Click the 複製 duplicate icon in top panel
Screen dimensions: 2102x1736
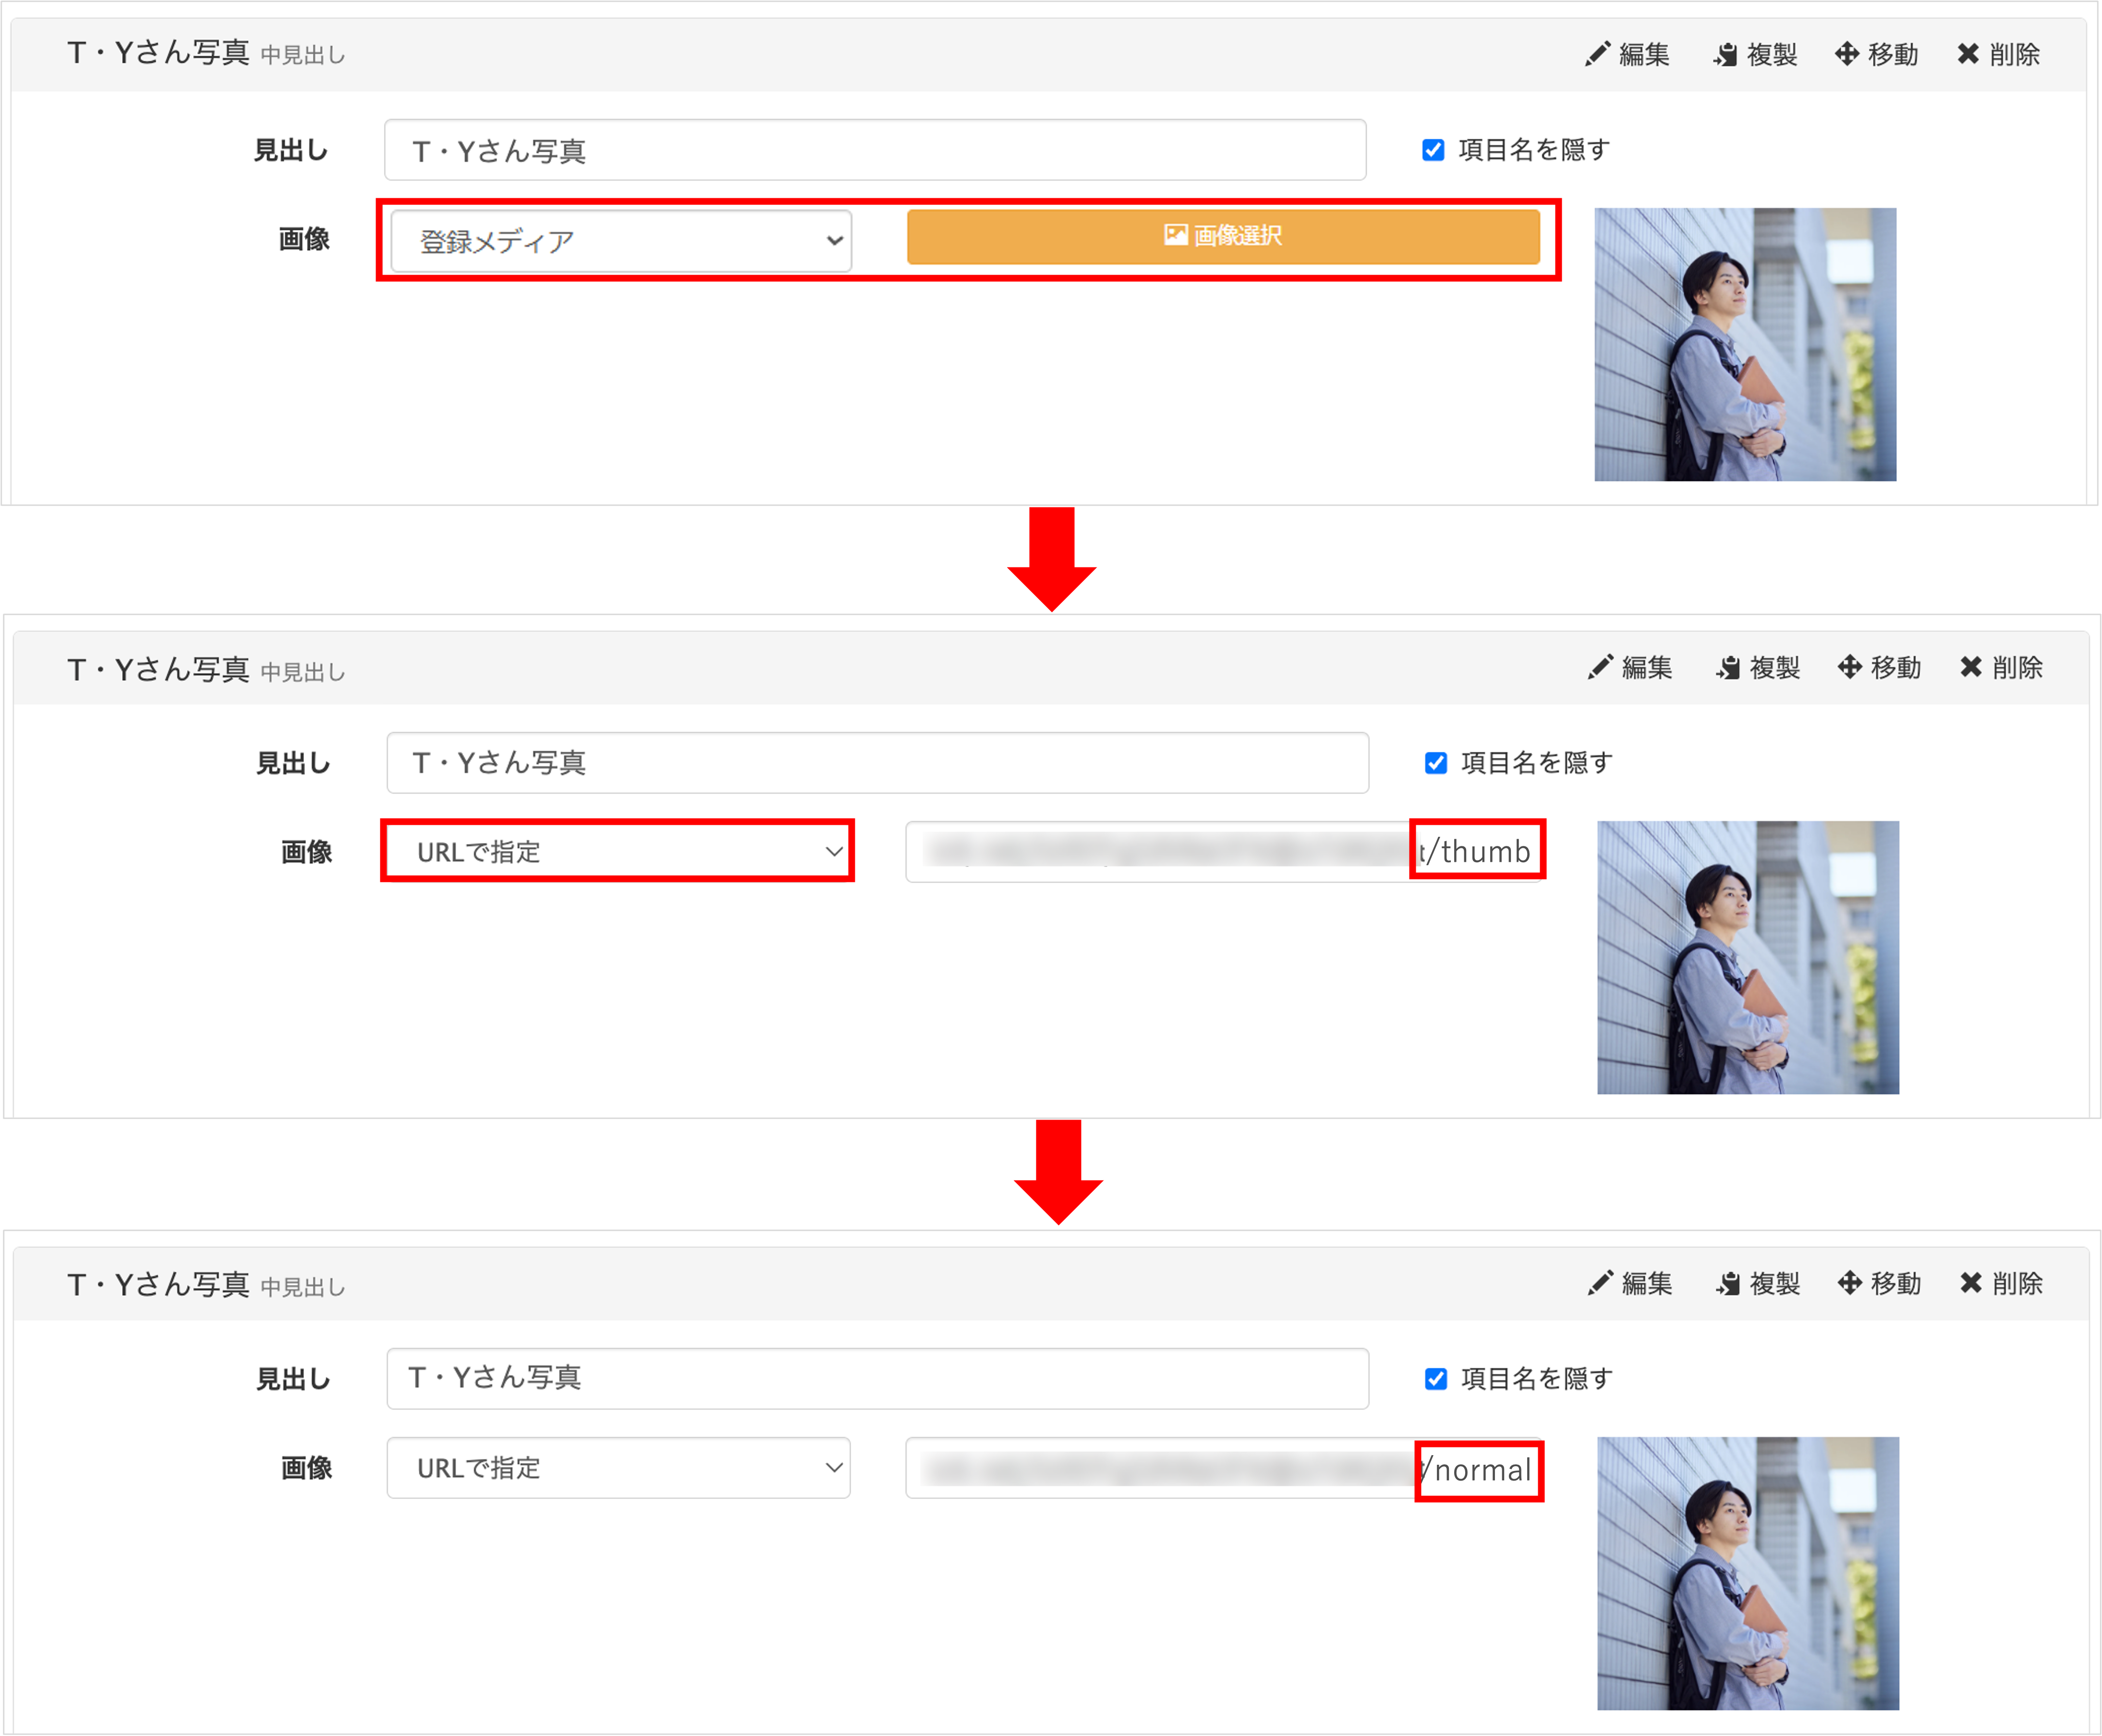coord(1725,54)
